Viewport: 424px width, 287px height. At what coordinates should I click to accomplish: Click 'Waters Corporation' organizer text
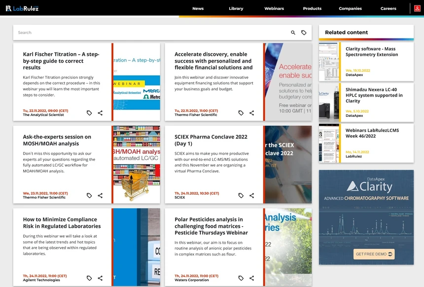pos(191,280)
